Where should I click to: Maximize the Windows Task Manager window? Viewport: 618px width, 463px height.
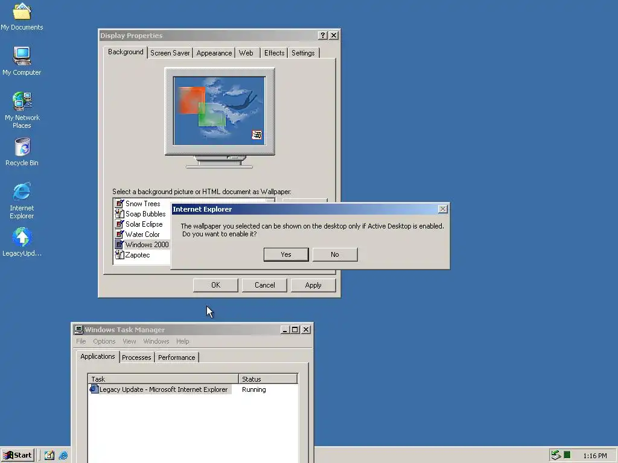tap(295, 330)
